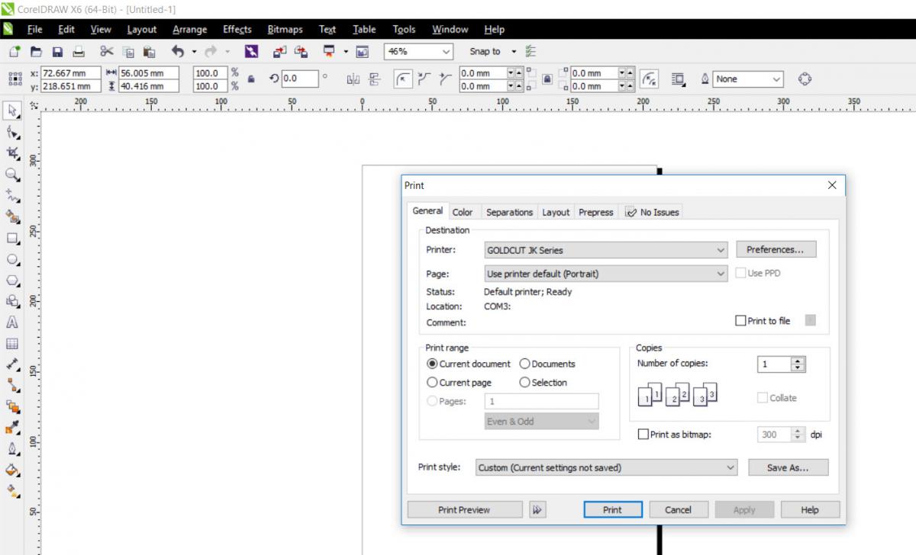Click the Save As button

(x=788, y=468)
